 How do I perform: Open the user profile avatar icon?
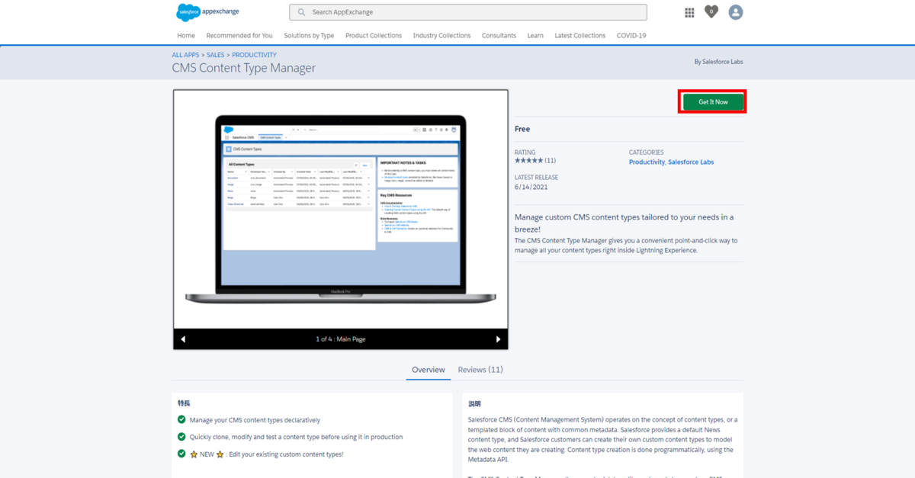tap(736, 12)
